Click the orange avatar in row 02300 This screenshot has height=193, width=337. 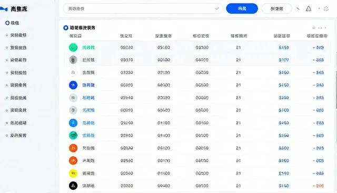coord(73,160)
